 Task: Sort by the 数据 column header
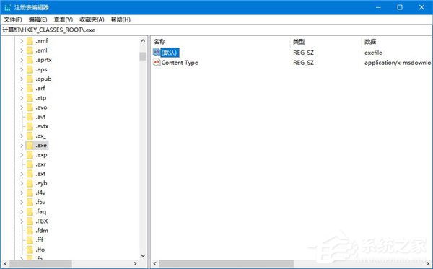pyautogui.click(x=370, y=42)
